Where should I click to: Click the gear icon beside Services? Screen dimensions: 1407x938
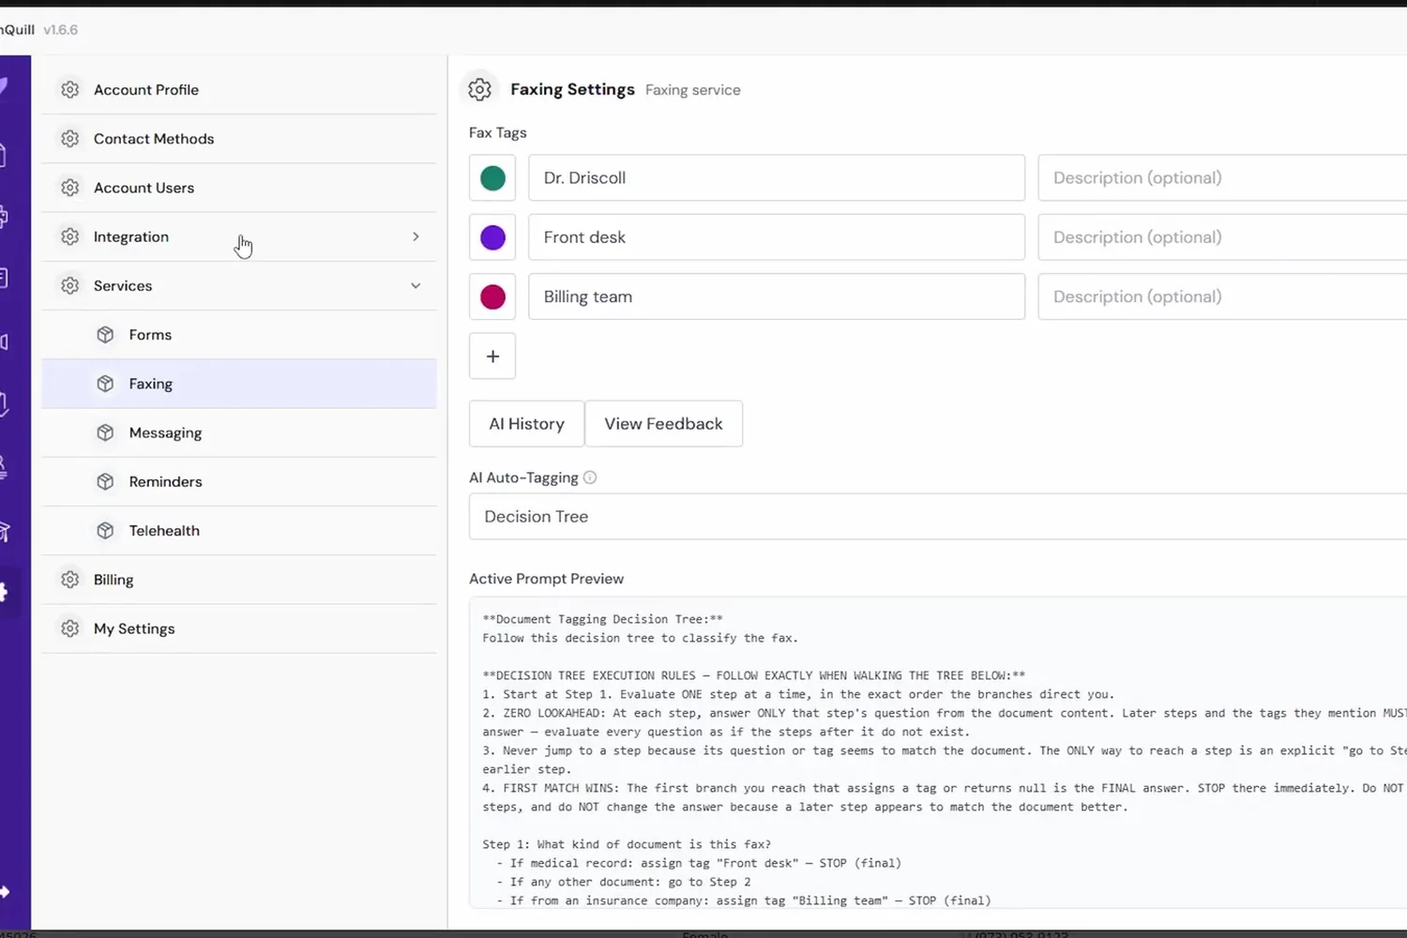click(x=70, y=285)
